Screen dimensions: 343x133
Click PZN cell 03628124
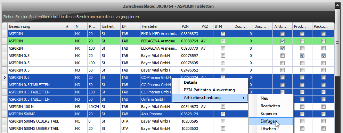pyautogui.click(x=190, y=114)
